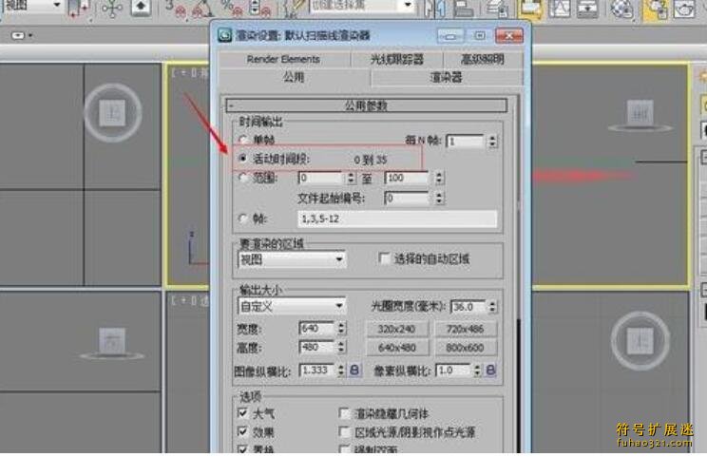
Task: Click the 高度 spinner arrows
Action: point(342,347)
